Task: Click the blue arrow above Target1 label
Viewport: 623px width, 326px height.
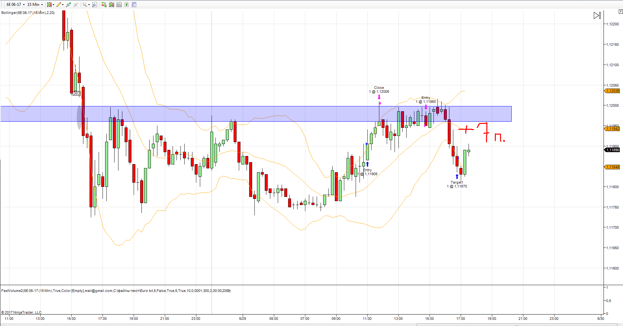Action: [457, 176]
